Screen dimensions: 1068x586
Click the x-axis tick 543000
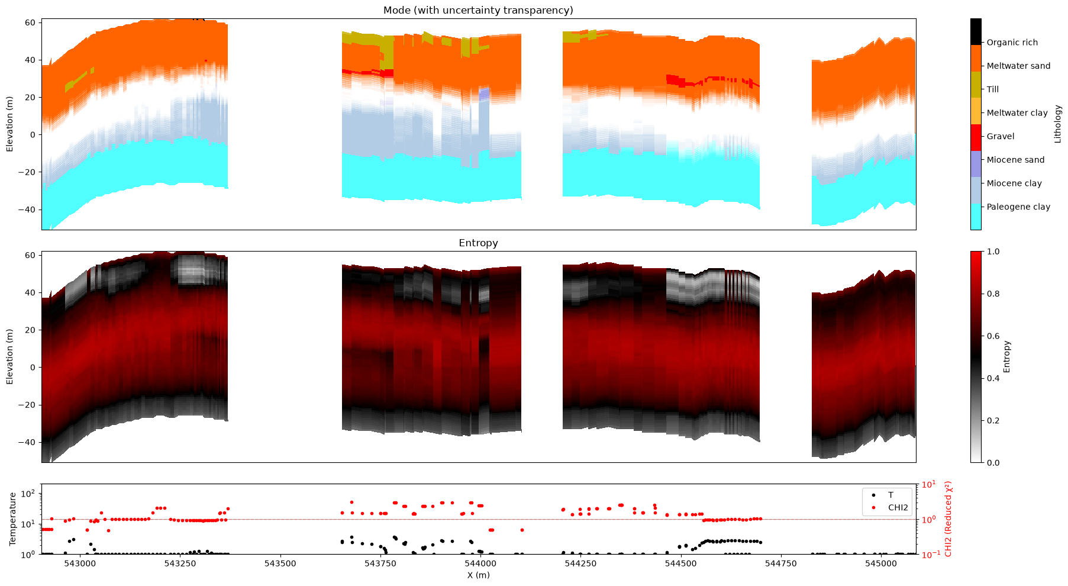pyautogui.click(x=80, y=563)
